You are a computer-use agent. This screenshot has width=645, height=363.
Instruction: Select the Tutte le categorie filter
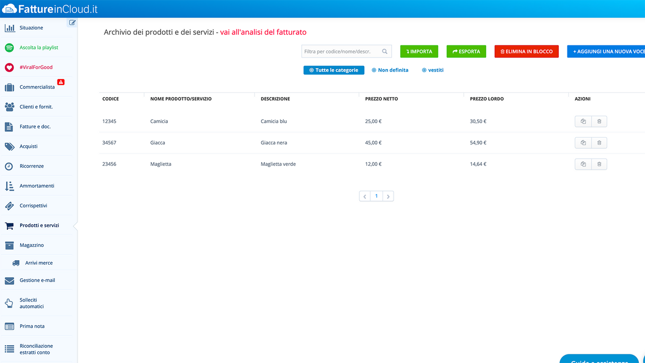334,70
